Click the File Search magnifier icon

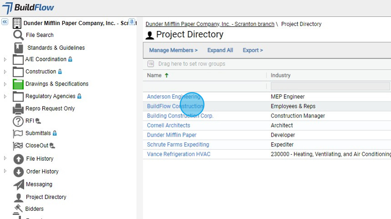click(18, 35)
